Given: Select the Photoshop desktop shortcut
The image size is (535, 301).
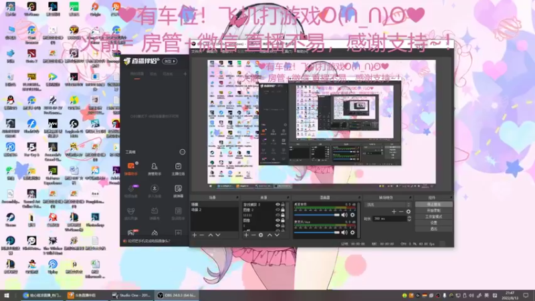Looking at the screenshot, I should pyautogui.click(x=95, y=219).
